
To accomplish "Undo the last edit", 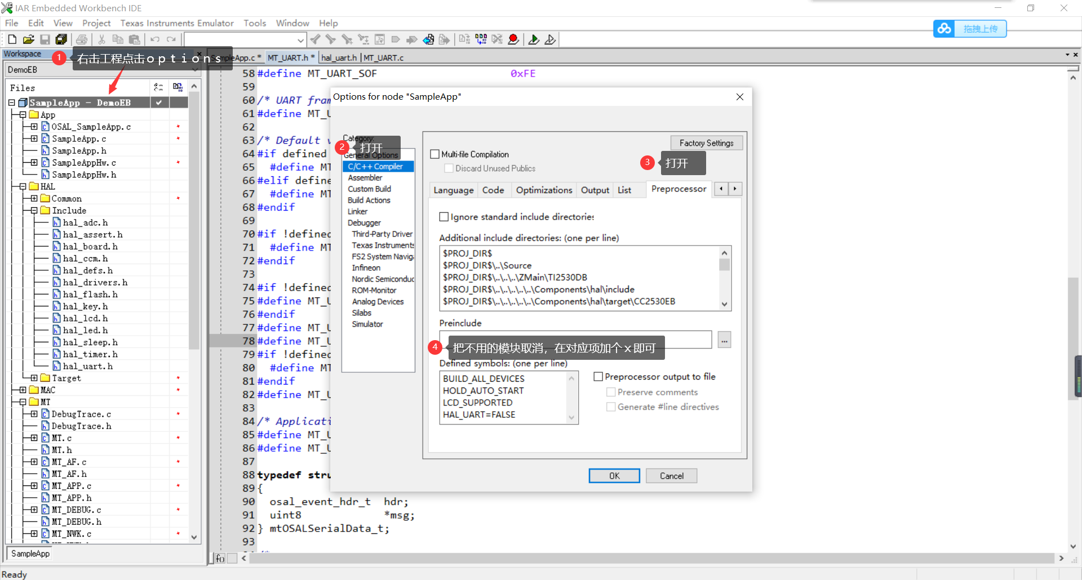I will point(154,39).
